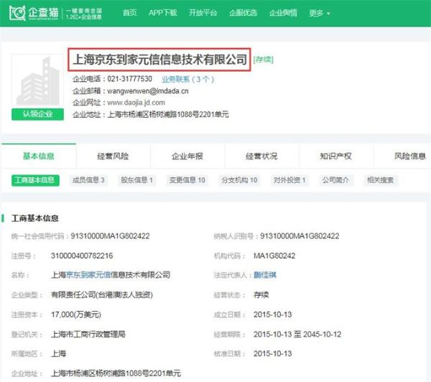Select the 成员信息 3 sub-tab

(88, 180)
